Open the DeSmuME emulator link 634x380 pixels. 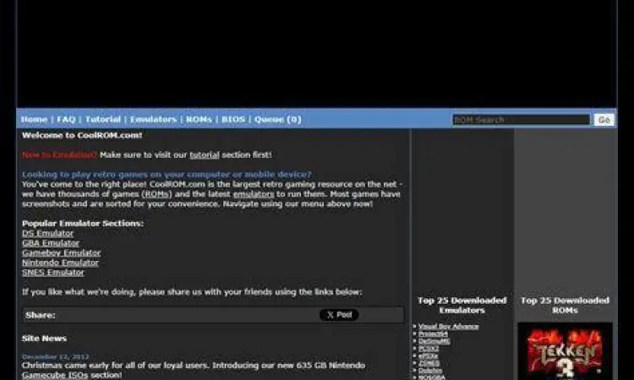point(435,340)
